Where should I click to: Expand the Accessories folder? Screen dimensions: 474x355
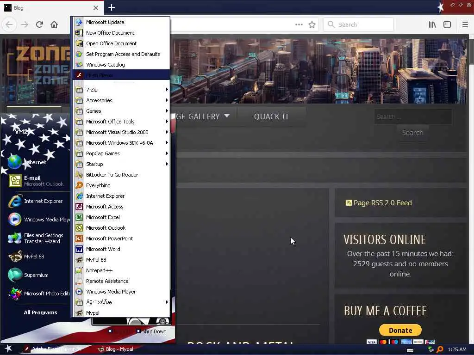point(121,100)
